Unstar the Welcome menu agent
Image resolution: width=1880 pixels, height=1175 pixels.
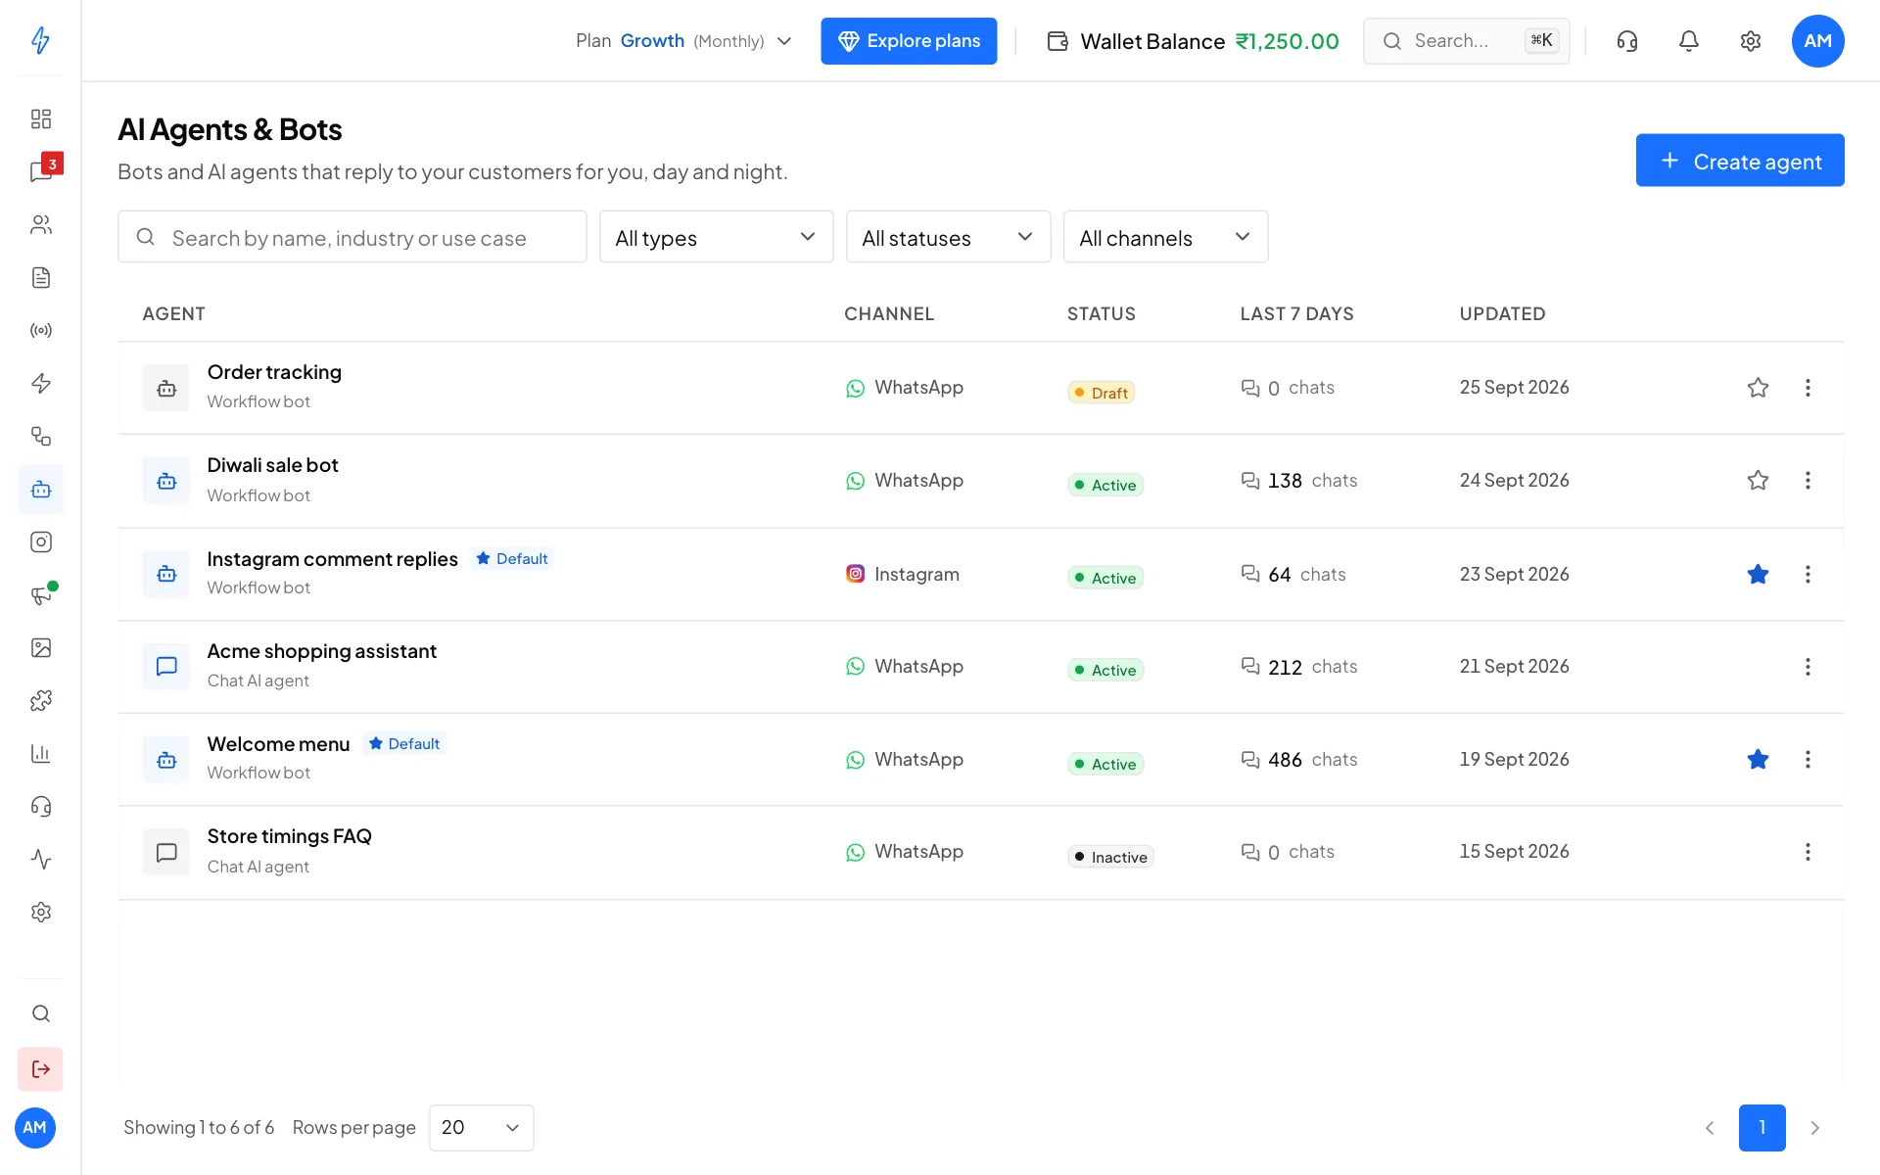point(1758,759)
